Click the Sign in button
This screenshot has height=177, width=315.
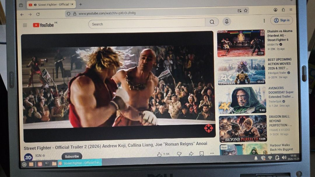(282, 20)
